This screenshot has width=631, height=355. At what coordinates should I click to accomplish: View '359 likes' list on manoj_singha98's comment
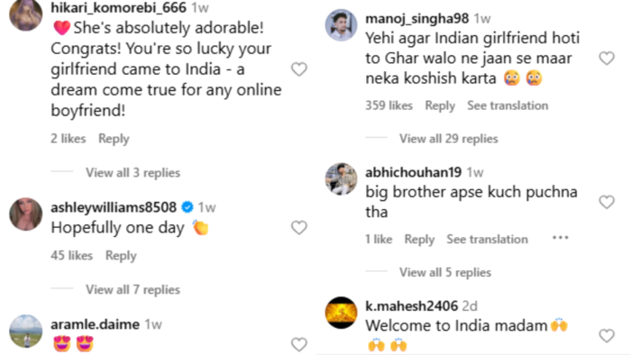[389, 105]
